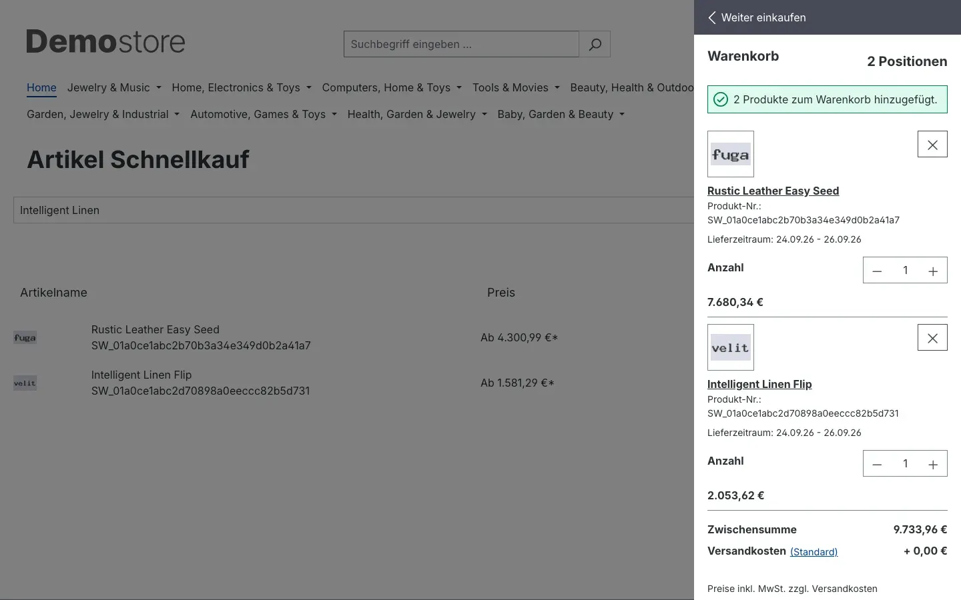This screenshot has height=600, width=961.
Task: Edit quantity field of Intelligent Linen Flip
Action: [905, 464]
